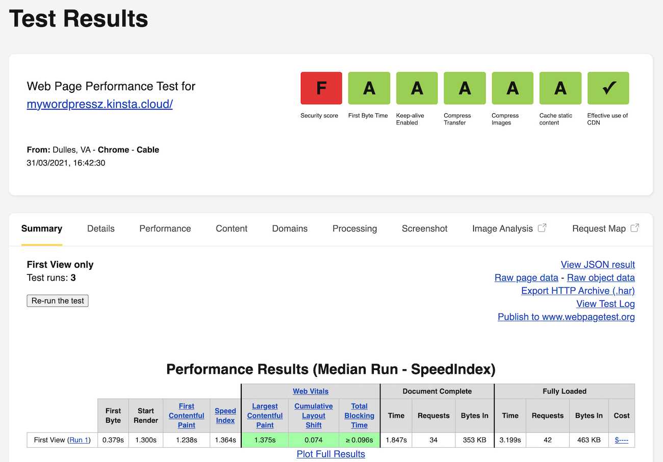
Task: Click the 0.379s First Byte value
Action: coord(113,440)
